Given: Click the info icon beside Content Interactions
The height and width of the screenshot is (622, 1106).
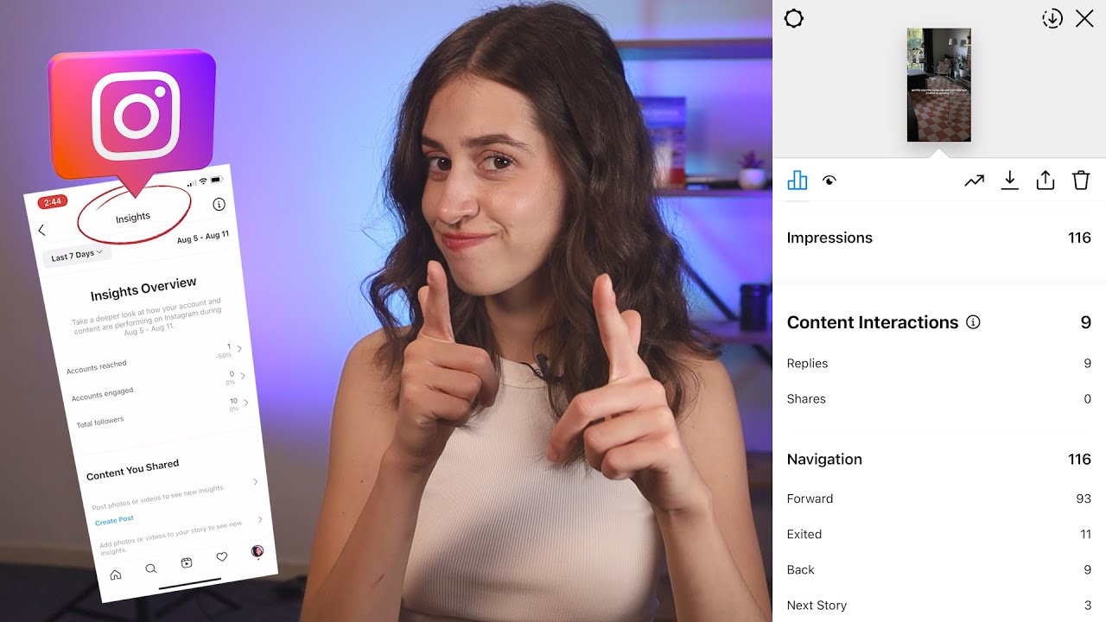Looking at the screenshot, I should tap(973, 322).
